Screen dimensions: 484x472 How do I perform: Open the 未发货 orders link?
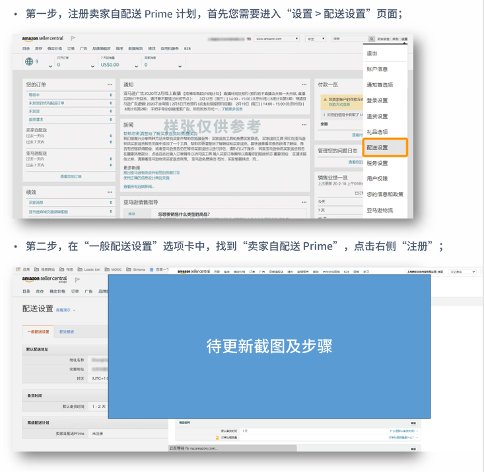(x=34, y=111)
